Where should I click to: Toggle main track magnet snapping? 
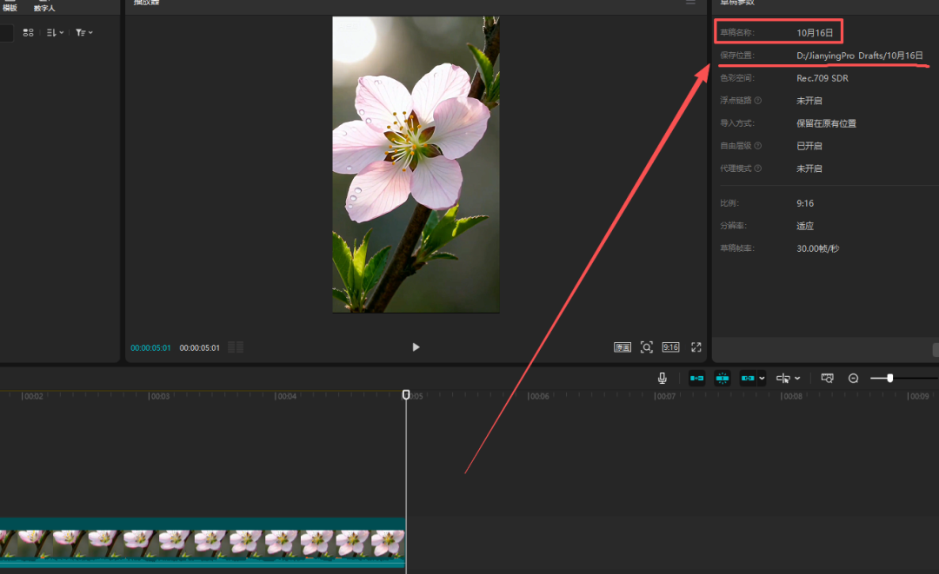point(696,378)
